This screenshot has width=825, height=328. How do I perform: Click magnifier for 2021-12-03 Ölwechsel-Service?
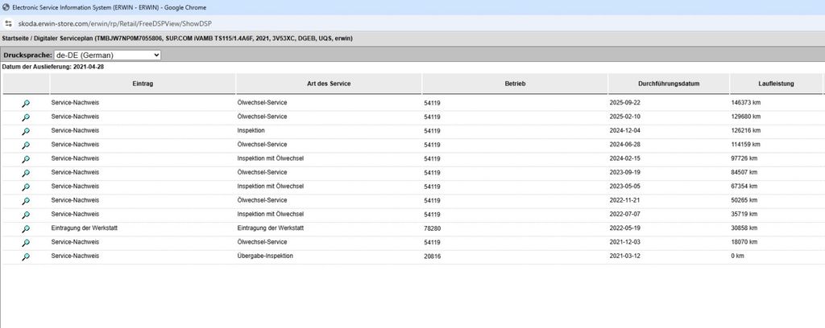click(26, 243)
